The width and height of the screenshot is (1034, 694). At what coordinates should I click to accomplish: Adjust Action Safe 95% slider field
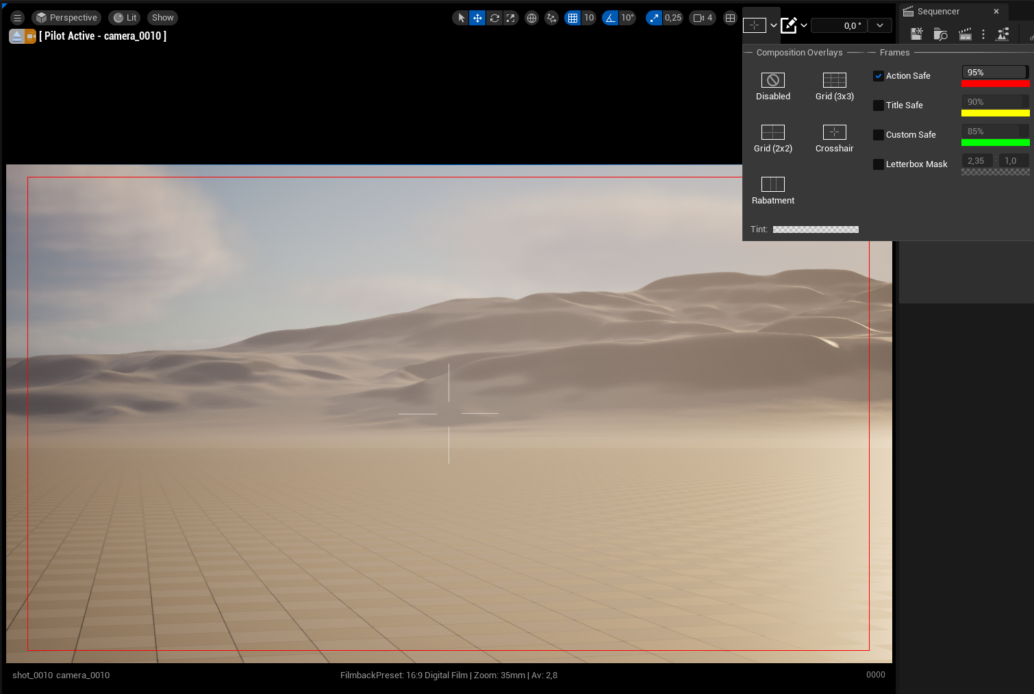[995, 73]
